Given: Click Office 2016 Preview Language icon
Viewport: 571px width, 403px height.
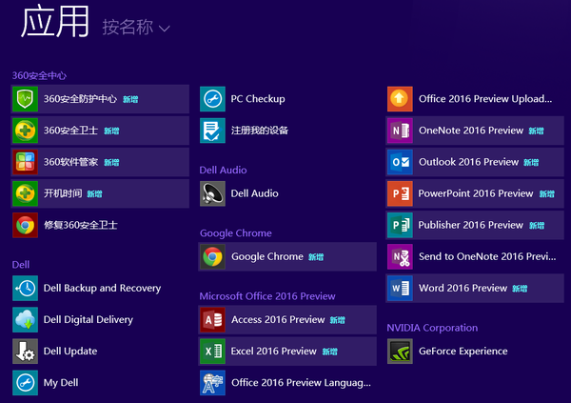Looking at the screenshot, I should pyautogui.click(x=212, y=383).
